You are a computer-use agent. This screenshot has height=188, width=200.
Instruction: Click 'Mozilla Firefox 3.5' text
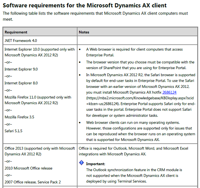tap(19, 117)
